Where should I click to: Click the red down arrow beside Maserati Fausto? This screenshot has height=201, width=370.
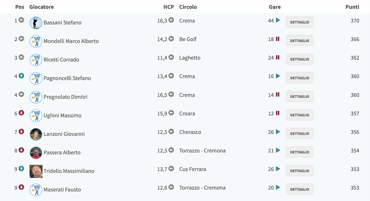[x=21, y=187]
